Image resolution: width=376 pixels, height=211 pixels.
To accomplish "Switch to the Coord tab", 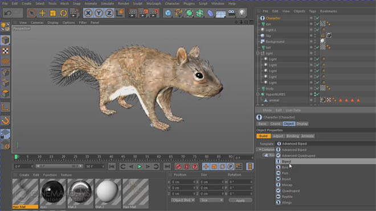I will click(x=275, y=124).
